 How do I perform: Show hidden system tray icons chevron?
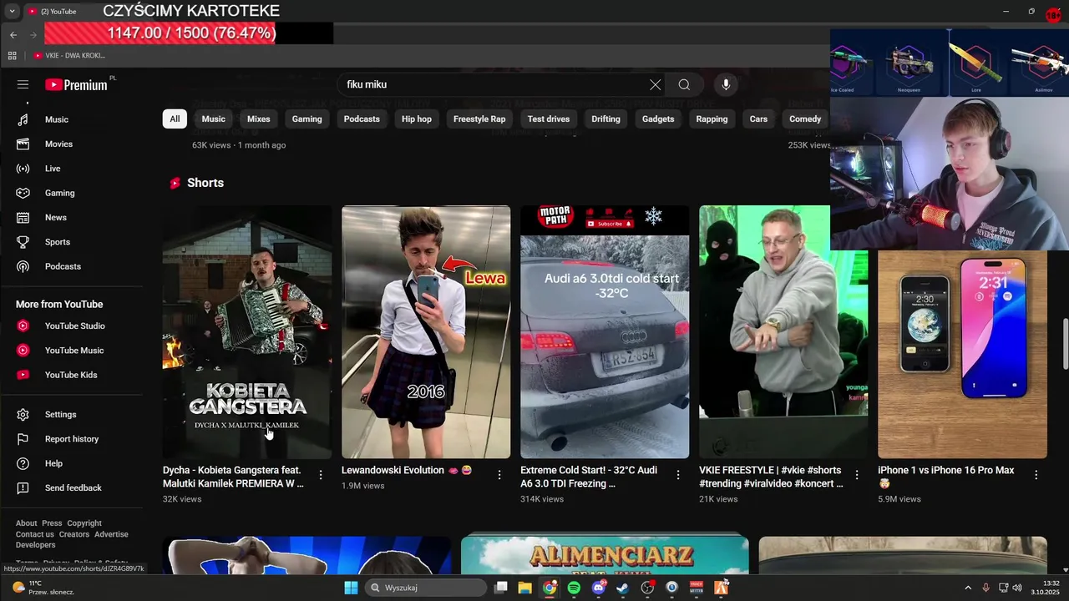click(968, 588)
